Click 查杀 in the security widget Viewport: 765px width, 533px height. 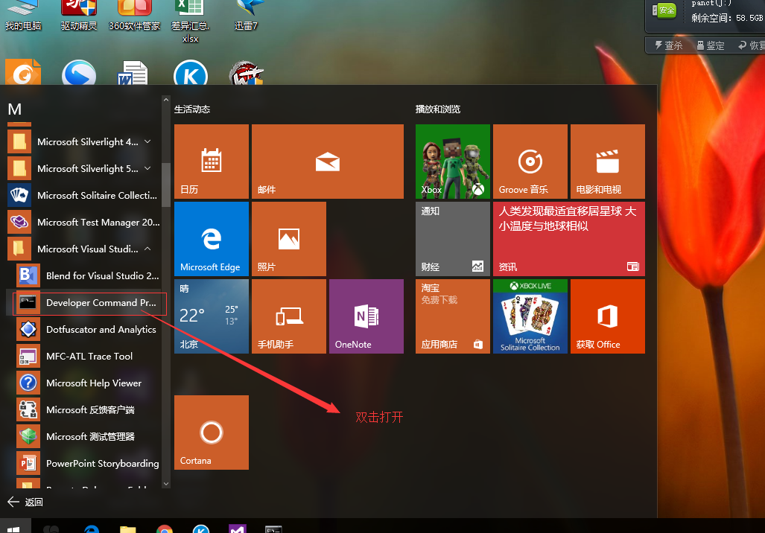click(x=668, y=45)
